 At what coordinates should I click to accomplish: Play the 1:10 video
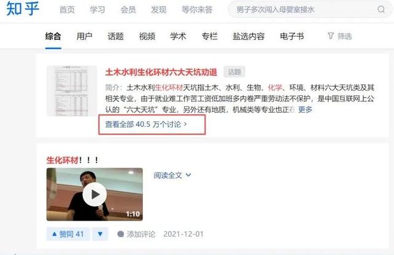94,194
